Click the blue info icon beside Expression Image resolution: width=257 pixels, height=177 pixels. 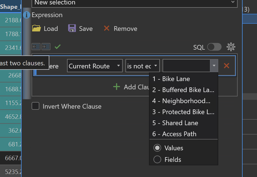tap(27, 15)
